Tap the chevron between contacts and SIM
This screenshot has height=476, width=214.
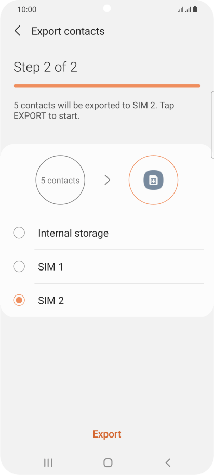[x=107, y=181]
